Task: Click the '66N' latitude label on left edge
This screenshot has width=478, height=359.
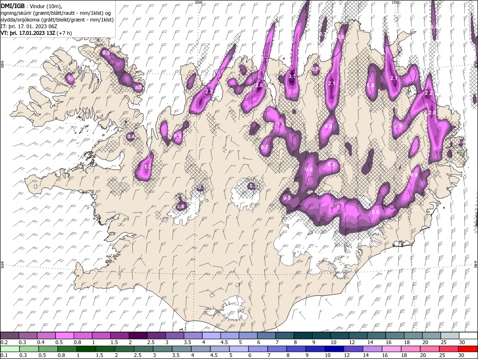Action: pos(2,65)
